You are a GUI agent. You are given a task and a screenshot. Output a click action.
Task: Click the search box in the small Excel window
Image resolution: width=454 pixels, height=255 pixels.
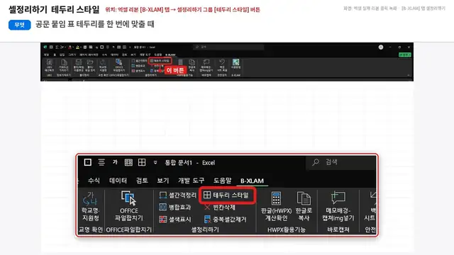click(228, 47)
